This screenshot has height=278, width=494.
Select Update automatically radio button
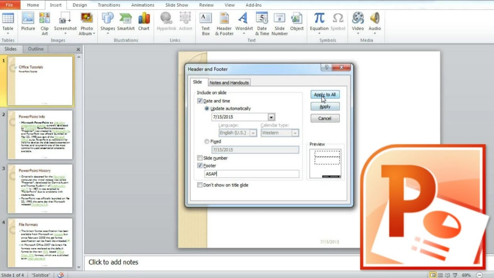pyautogui.click(x=207, y=108)
